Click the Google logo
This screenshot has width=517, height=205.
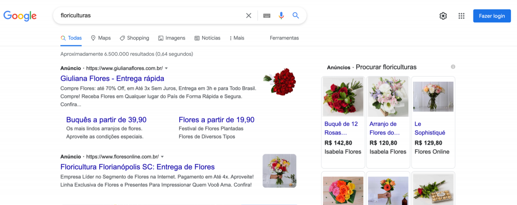tap(20, 16)
